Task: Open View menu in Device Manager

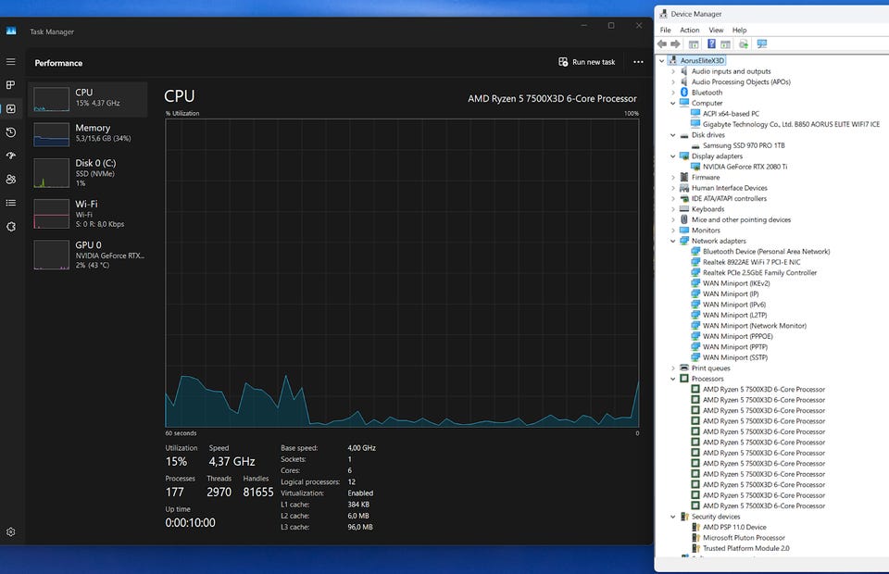Action: (x=716, y=30)
